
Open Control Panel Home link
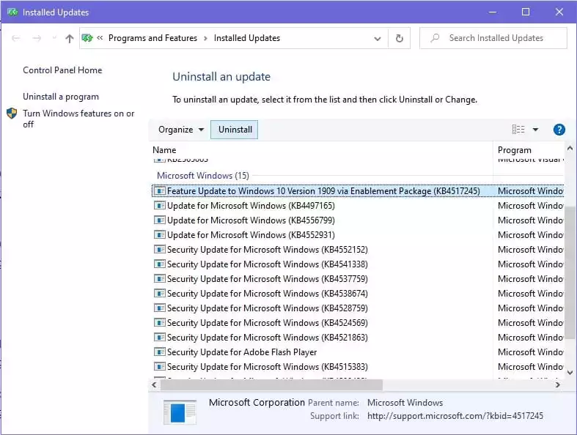[62, 70]
